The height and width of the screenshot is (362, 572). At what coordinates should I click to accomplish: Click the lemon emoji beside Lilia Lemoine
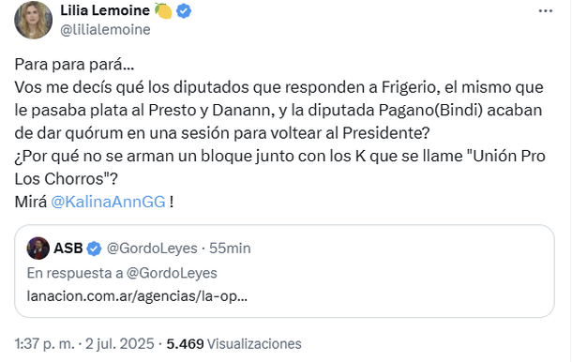coord(163,10)
